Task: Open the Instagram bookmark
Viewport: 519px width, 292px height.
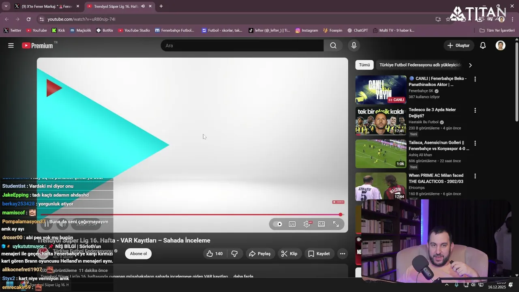Action: pos(307,30)
